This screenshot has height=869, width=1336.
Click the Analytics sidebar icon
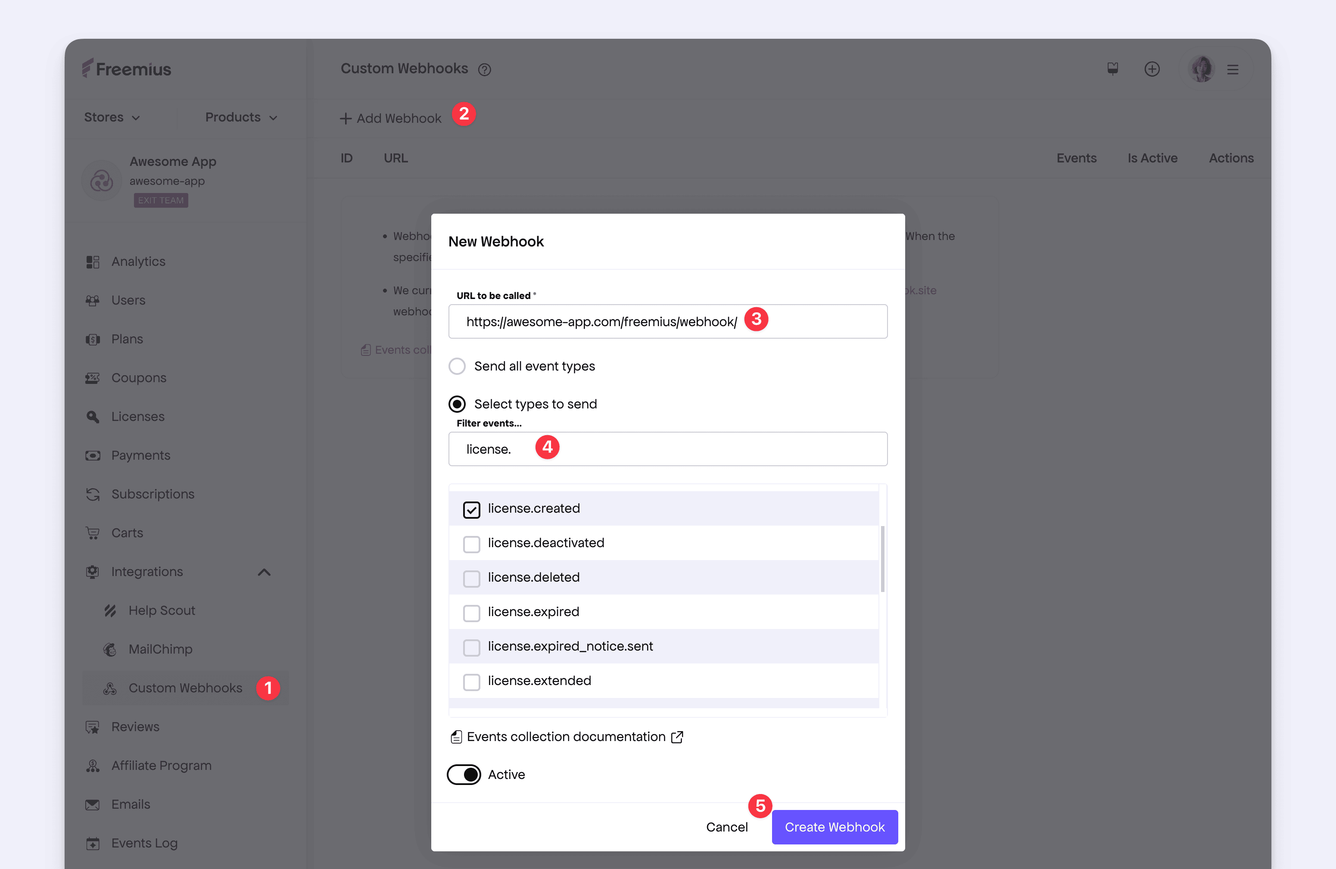[93, 262]
